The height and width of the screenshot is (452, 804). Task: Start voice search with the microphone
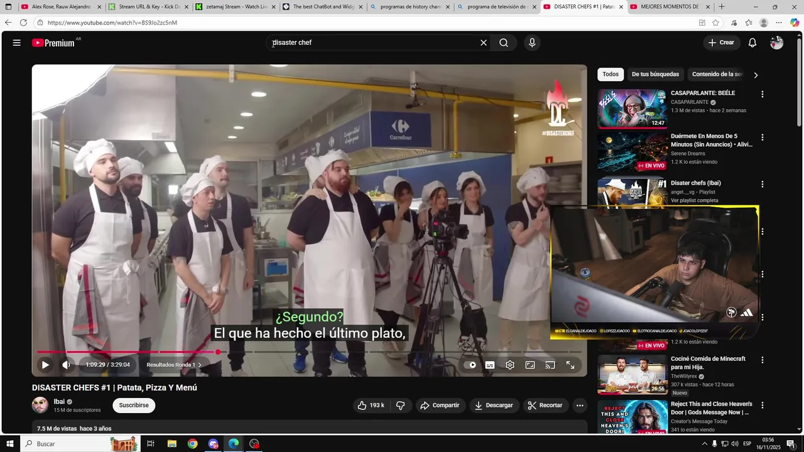pos(532,43)
